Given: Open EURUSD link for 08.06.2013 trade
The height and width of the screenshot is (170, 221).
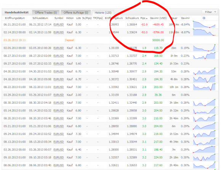Looking at the screenshot, I should tap(59, 165).
